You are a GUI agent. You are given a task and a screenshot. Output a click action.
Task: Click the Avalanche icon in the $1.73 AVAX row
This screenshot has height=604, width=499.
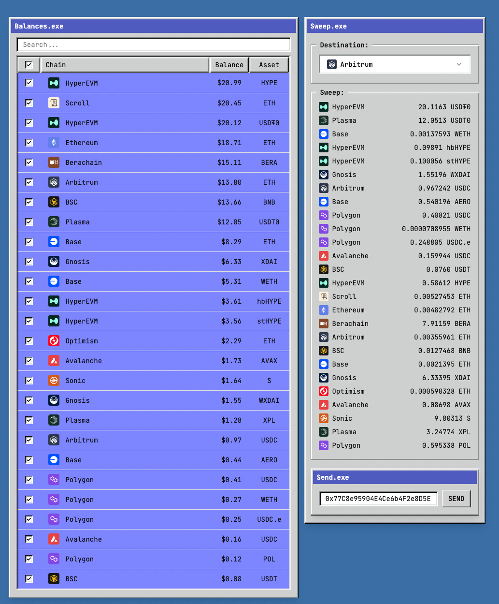tap(54, 360)
